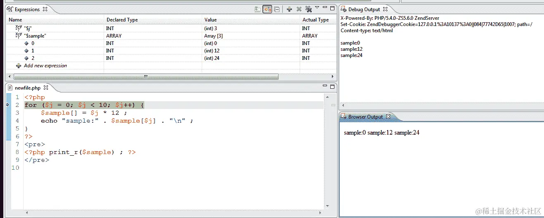This screenshot has height=218, width=544.
Task: Minimize the Expressions view
Action: [325, 8]
